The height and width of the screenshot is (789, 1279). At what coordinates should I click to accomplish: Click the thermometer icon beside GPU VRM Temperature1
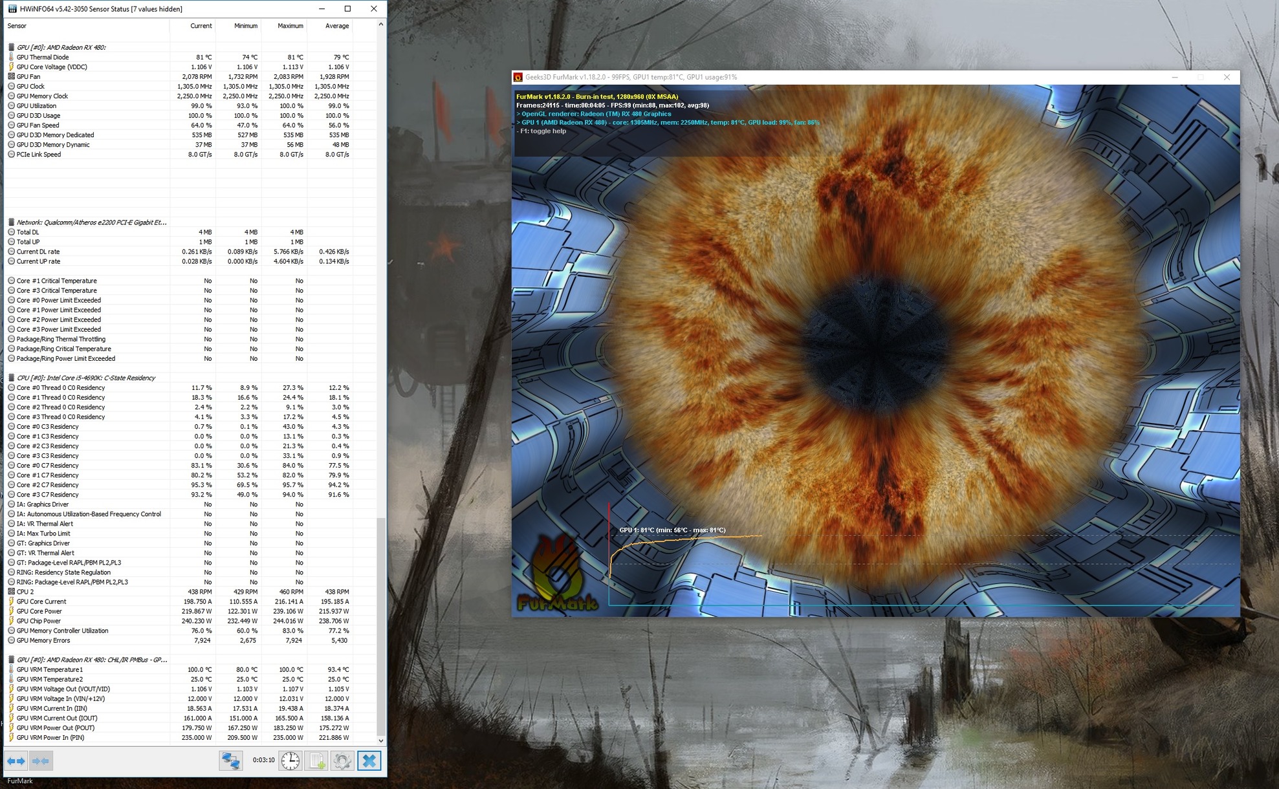(x=11, y=669)
